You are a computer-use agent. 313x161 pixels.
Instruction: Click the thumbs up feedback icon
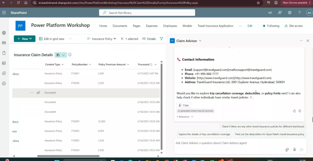tap(294, 111)
